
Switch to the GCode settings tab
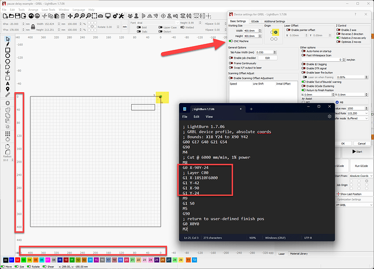255,21
